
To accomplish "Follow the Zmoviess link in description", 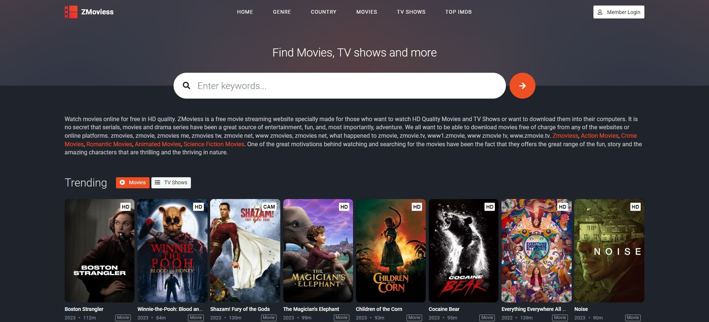I will [565, 136].
